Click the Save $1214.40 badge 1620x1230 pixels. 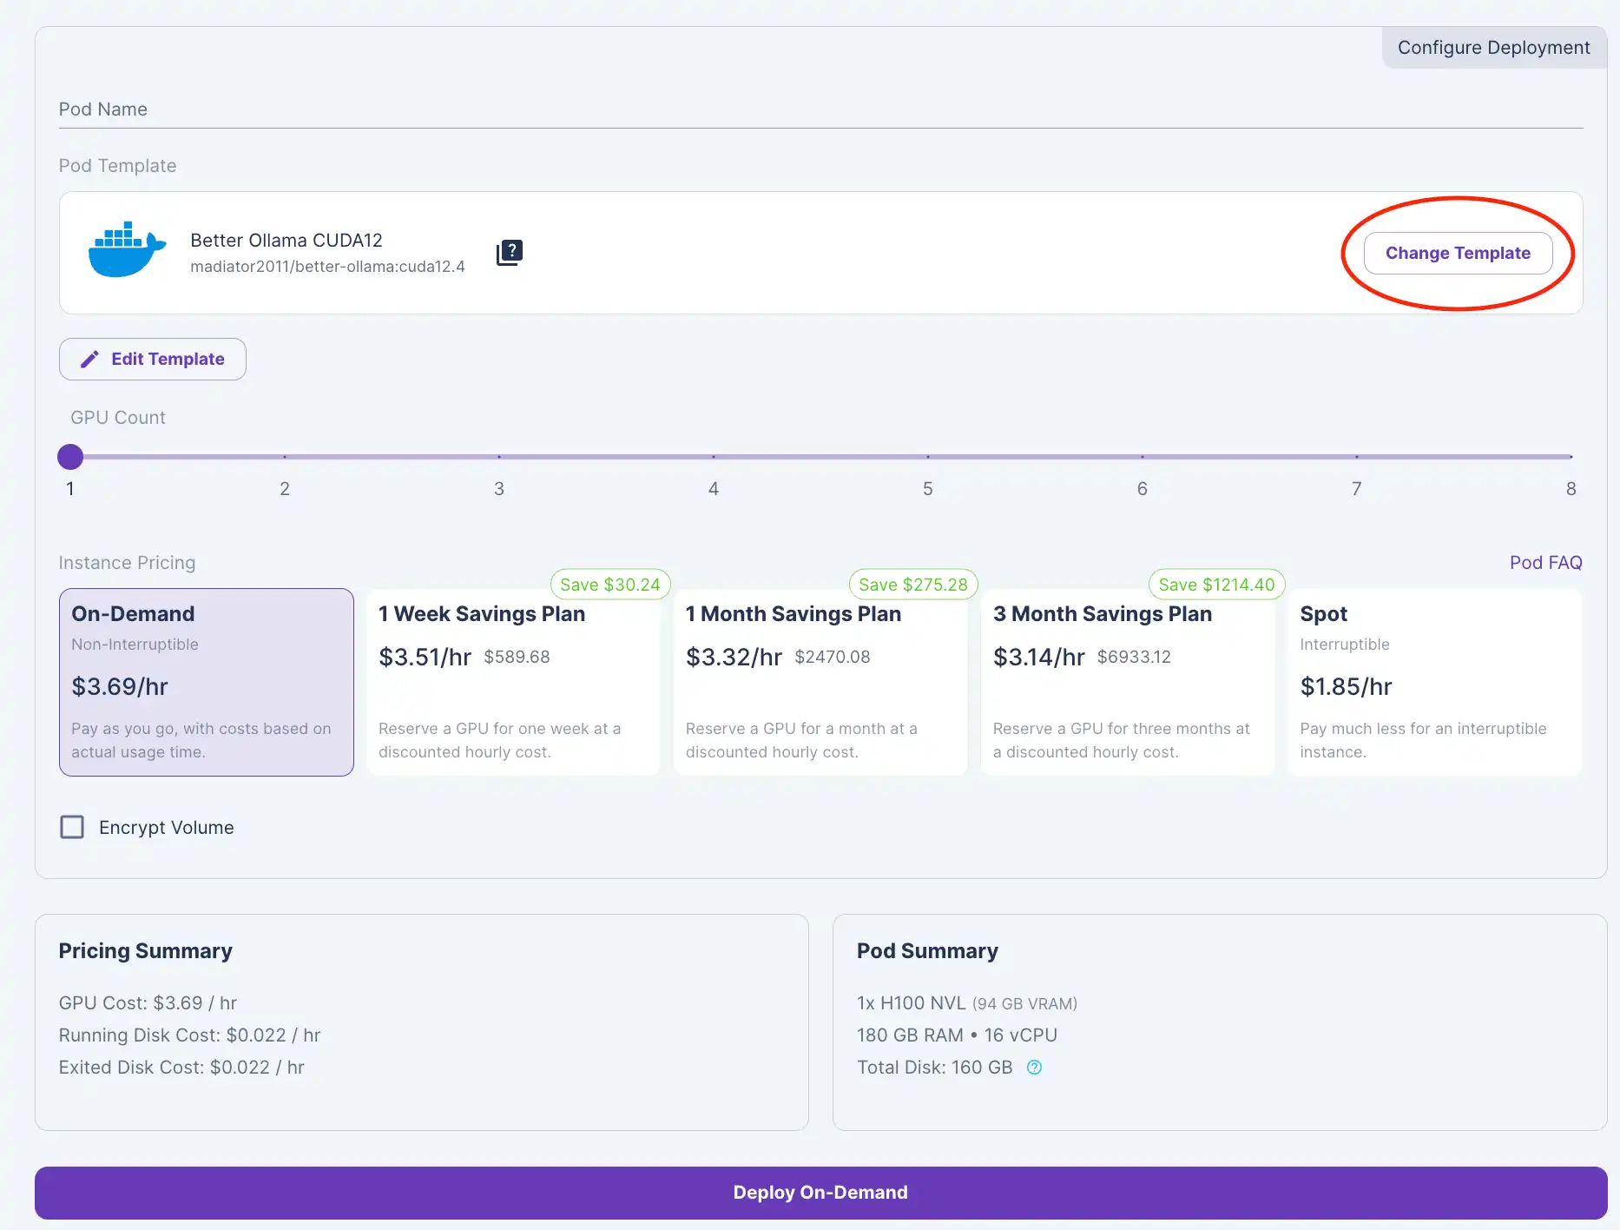[1216, 585]
